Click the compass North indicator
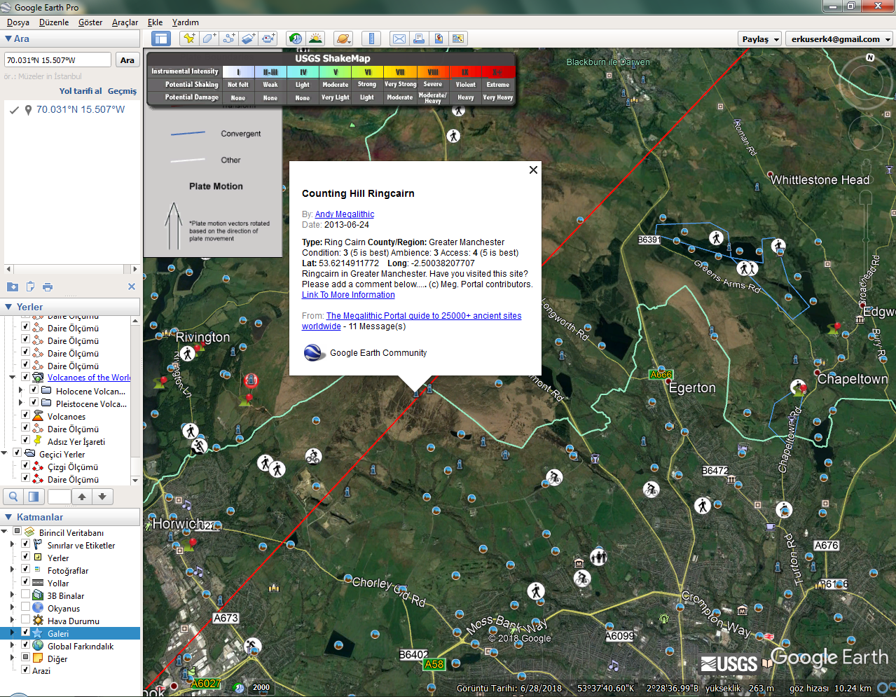 870,57
